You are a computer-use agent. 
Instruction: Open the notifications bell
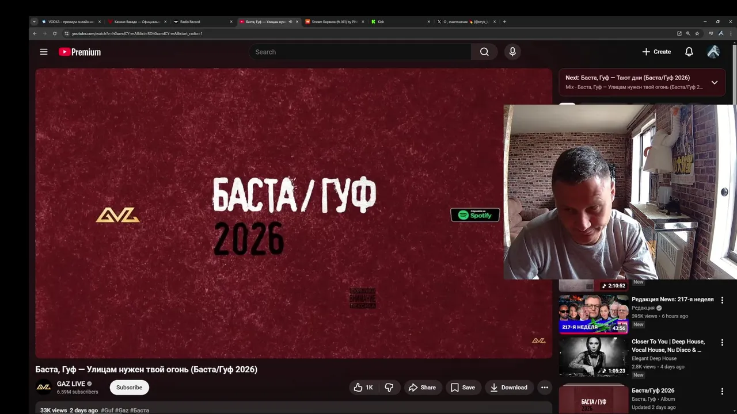point(689,52)
